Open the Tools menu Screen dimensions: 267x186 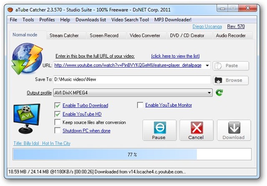pyautogui.click(x=28, y=20)
